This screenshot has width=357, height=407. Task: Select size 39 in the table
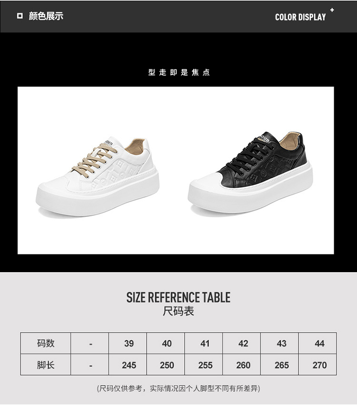point(128,343)
